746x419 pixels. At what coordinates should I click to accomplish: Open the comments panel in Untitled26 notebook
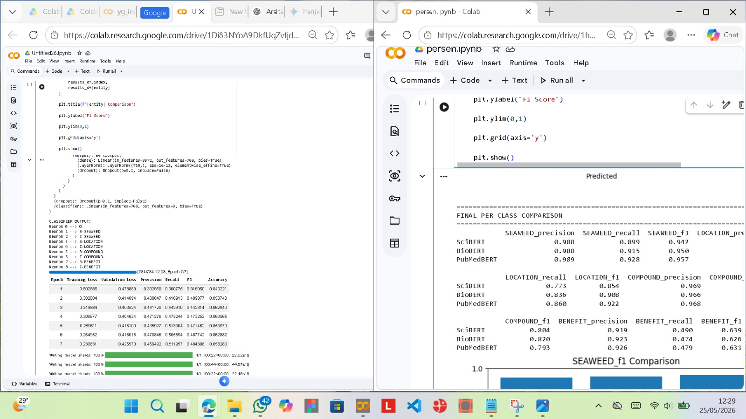point(367,56)
